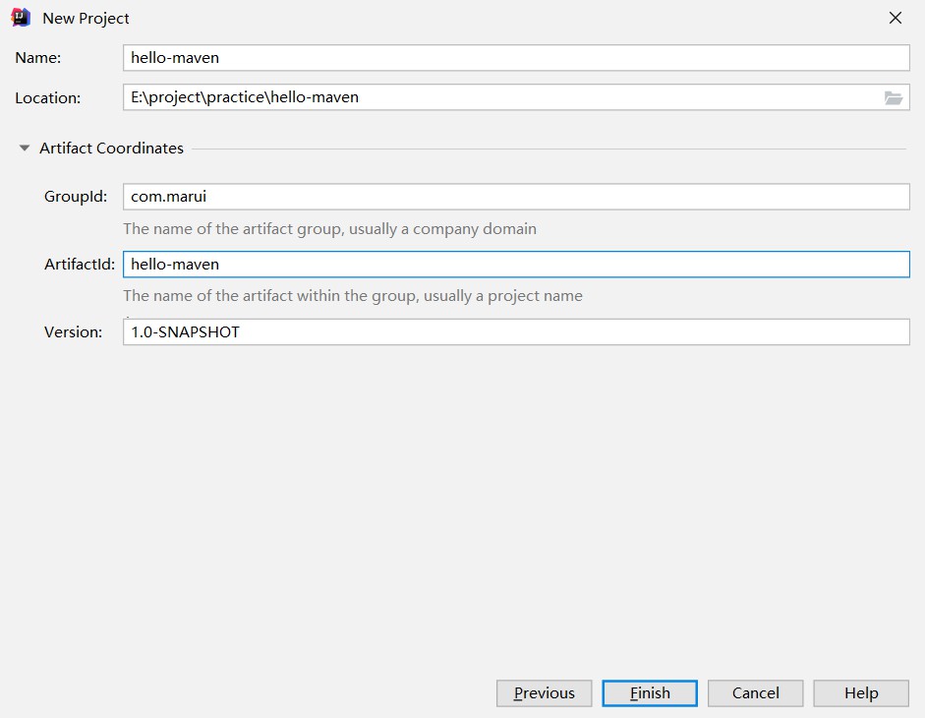The image size is (925, 718).
Task: Click the Location: label
Action: click(x=48, y=98)
